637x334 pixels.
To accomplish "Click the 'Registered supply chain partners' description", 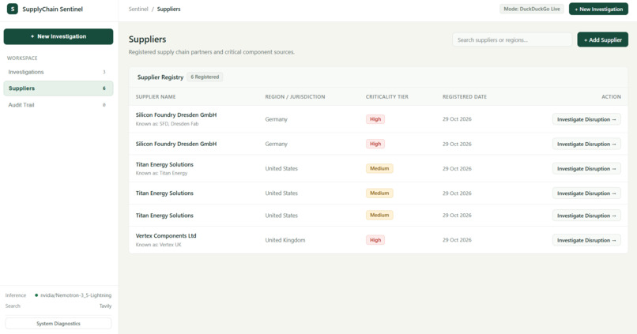I will coord(212,52).
